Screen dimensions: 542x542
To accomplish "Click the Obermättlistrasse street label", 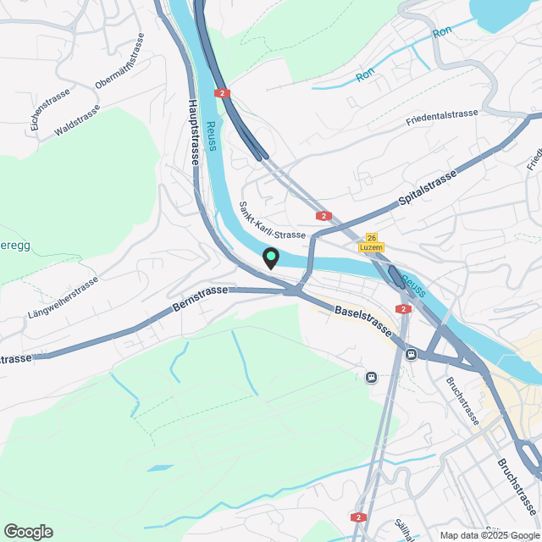I will 119,61.
